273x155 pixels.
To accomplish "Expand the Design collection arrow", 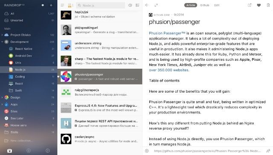I will pyautogui.click(x=2, y=97).
